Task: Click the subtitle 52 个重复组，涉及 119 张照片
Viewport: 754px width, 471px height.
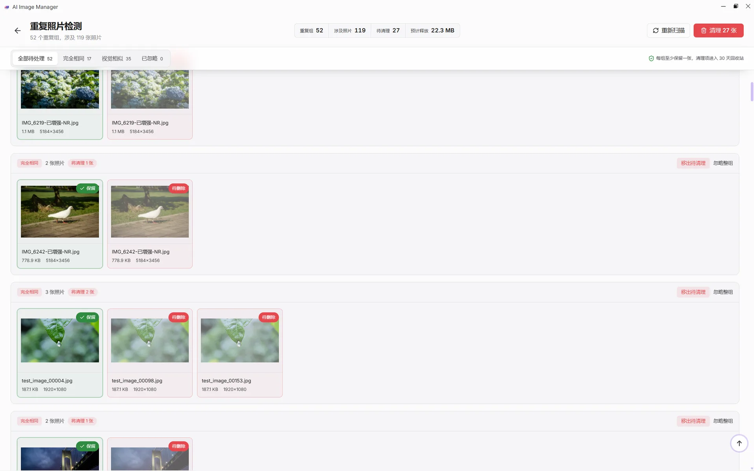Action: point(66,38)
